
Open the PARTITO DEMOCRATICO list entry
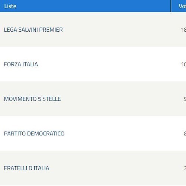point(34,134)
